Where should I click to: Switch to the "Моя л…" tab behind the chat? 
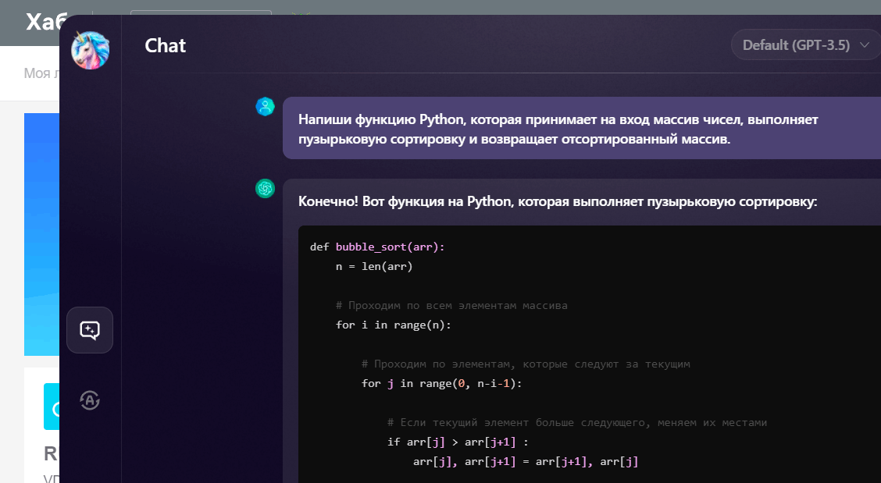point(41,73)
